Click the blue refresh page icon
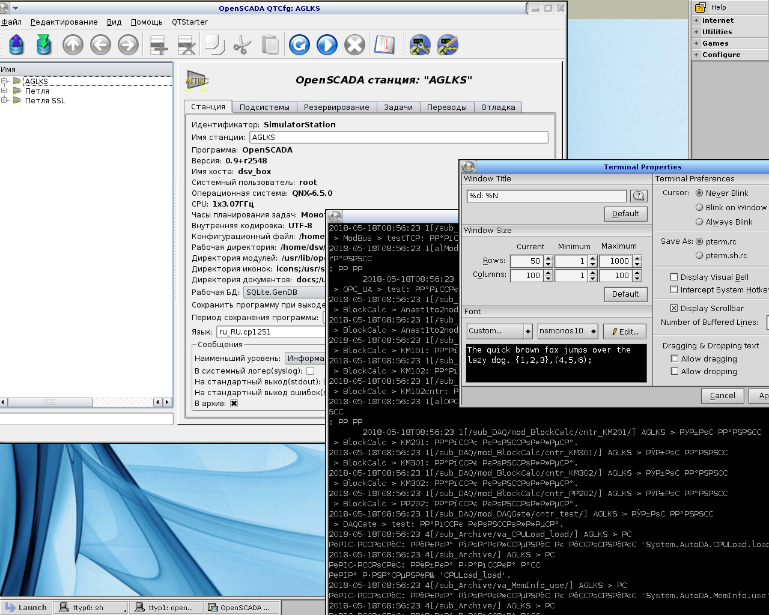This screenshot has height=615, width=769. tap(299, 45)
